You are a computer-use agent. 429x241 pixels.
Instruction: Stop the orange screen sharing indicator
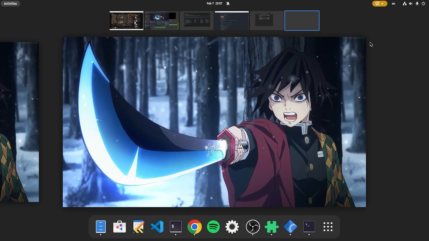point(380,3)
